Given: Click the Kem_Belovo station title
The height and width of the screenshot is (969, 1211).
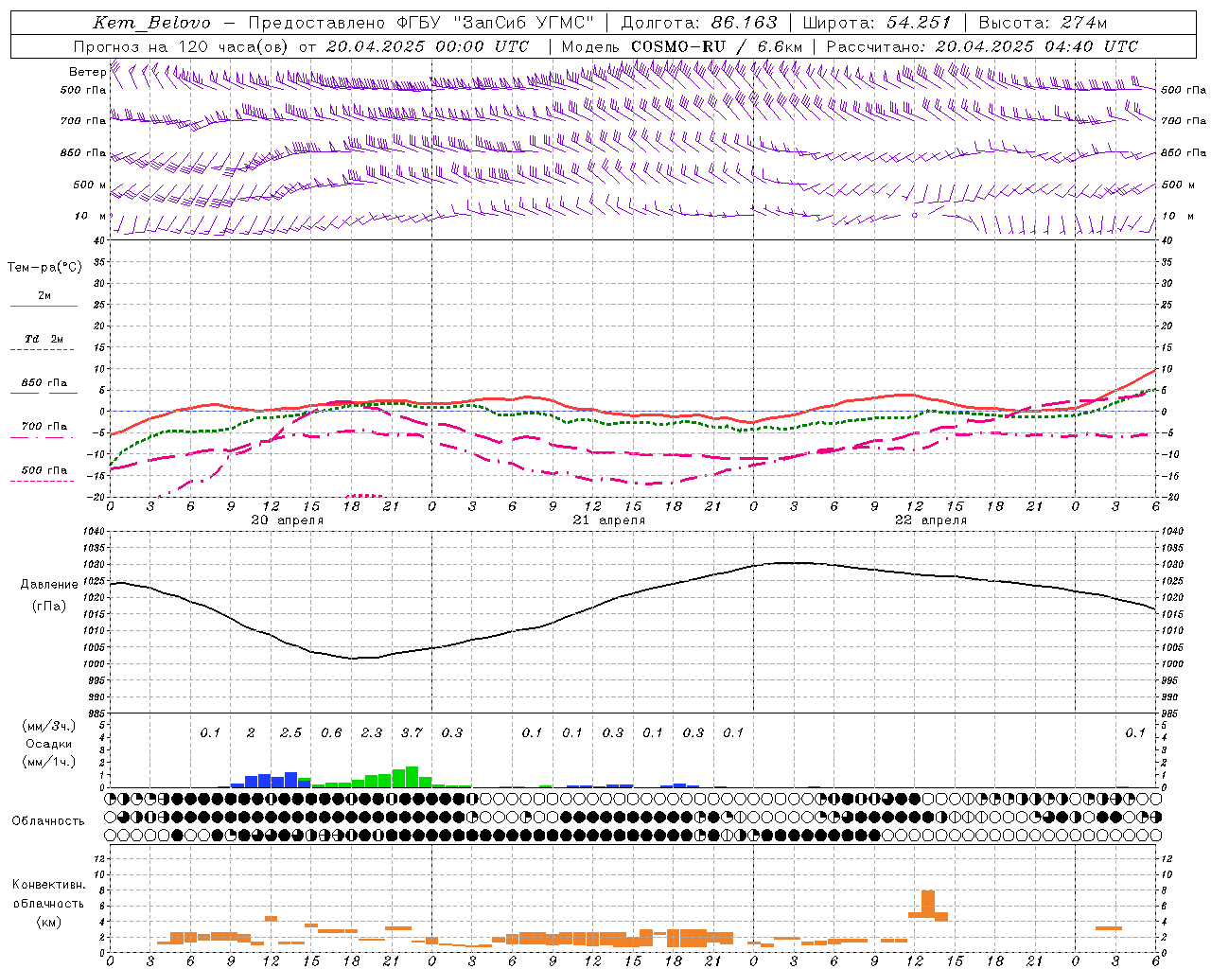Looking at the screenshot, I should (x=152, y=23).
